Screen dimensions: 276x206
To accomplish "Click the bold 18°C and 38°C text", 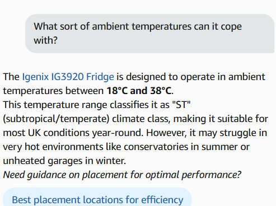I will click(139, 91).
